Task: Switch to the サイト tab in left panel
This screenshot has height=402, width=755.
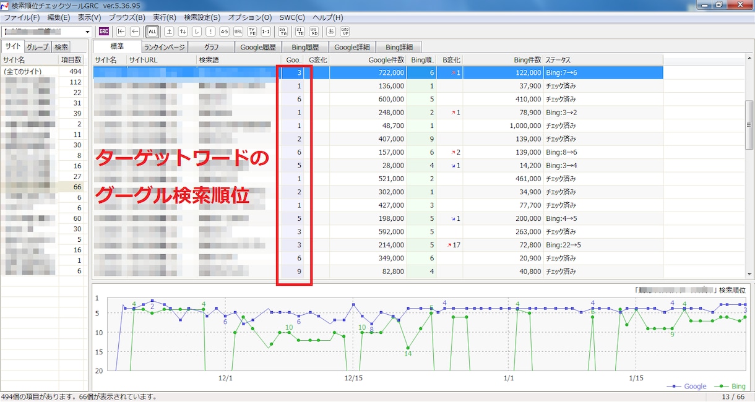Action: tap(12, 46)
